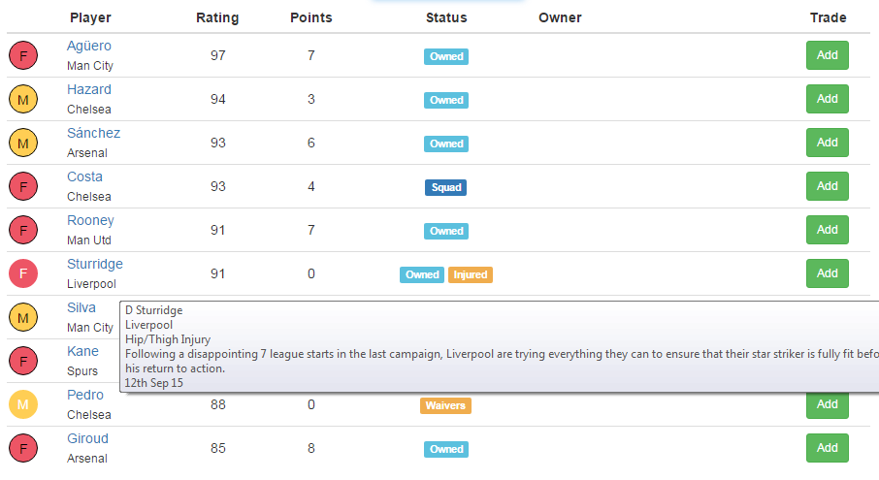Add Giroud to a trade

coord(827,449)
